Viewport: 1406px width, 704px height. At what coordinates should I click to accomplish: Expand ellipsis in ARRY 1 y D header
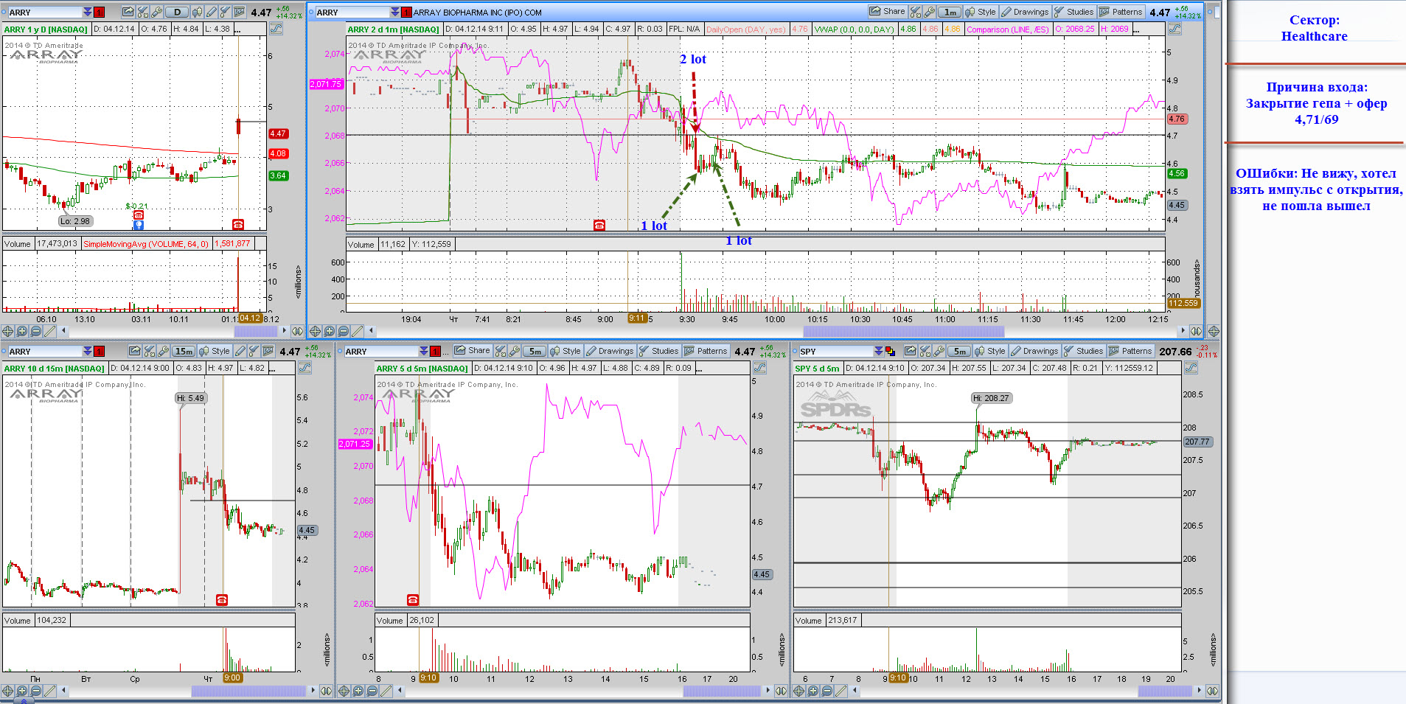click(x=238, y=29)
